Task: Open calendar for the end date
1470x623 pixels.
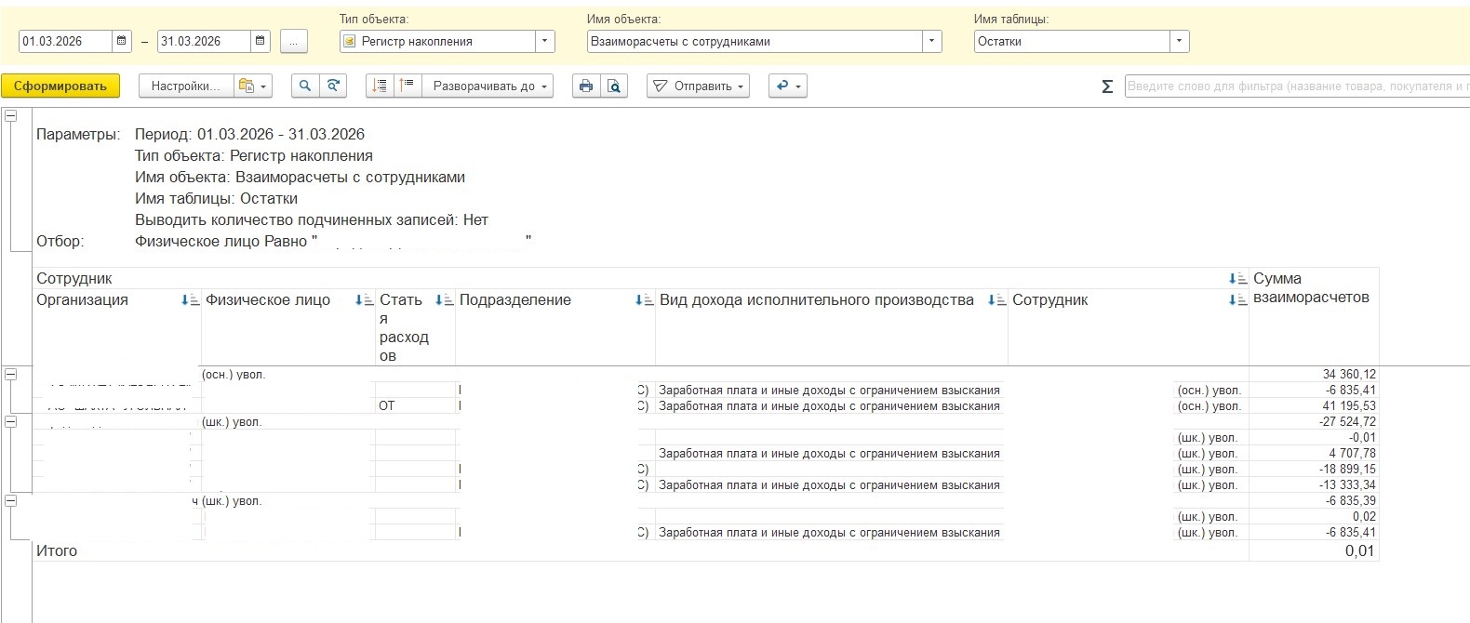Action: coord(261,41)
